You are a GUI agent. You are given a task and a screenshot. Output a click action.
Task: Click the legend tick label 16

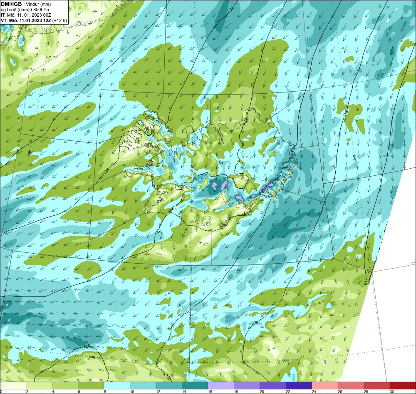[x=210, y=392]
